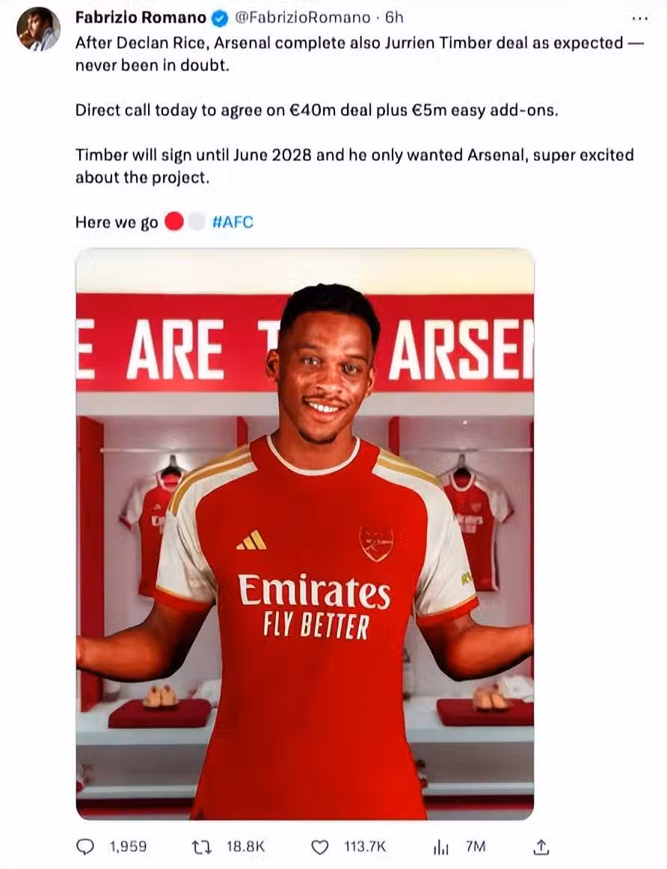Open the #AFC hashtag

pyautogui.click(x=233, y=222)
